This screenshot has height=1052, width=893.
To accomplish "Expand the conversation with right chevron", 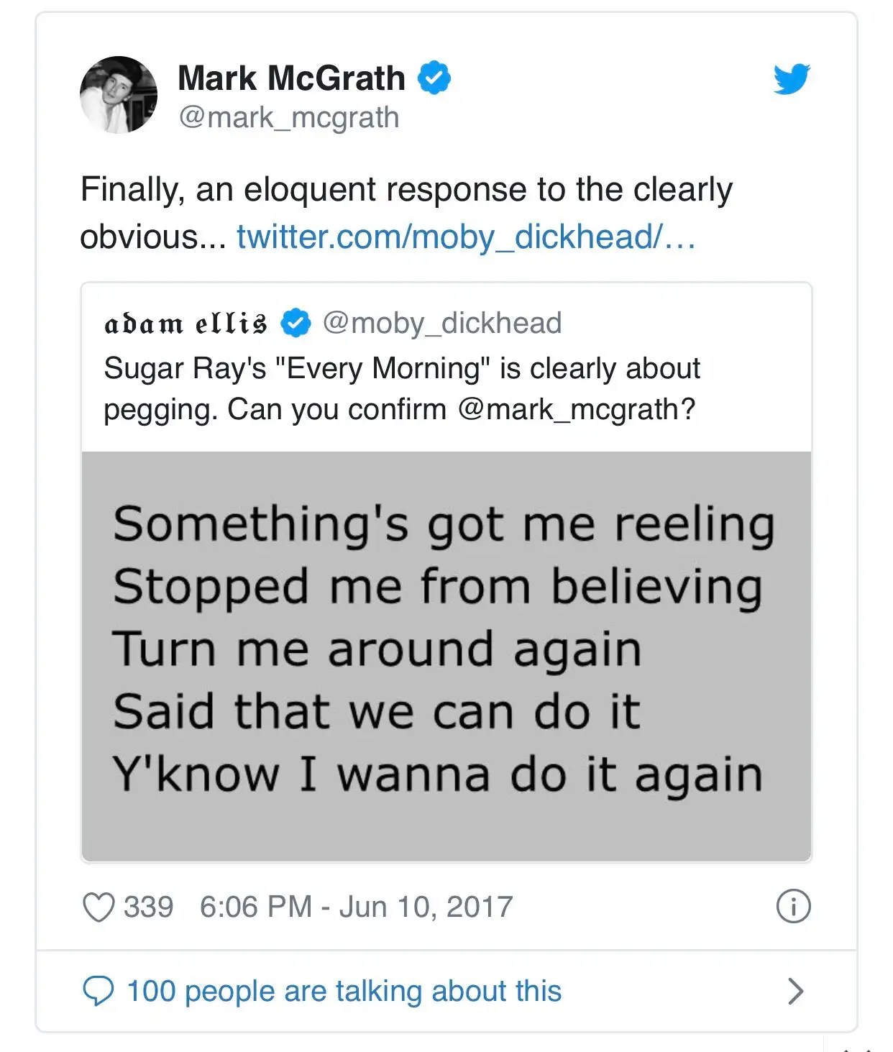I will [x=795, y=991].
